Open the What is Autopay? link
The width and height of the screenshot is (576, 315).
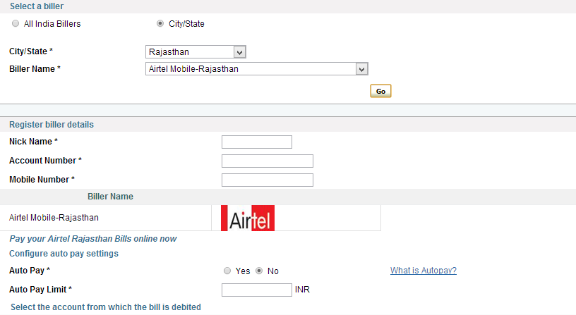coord(423,271)
